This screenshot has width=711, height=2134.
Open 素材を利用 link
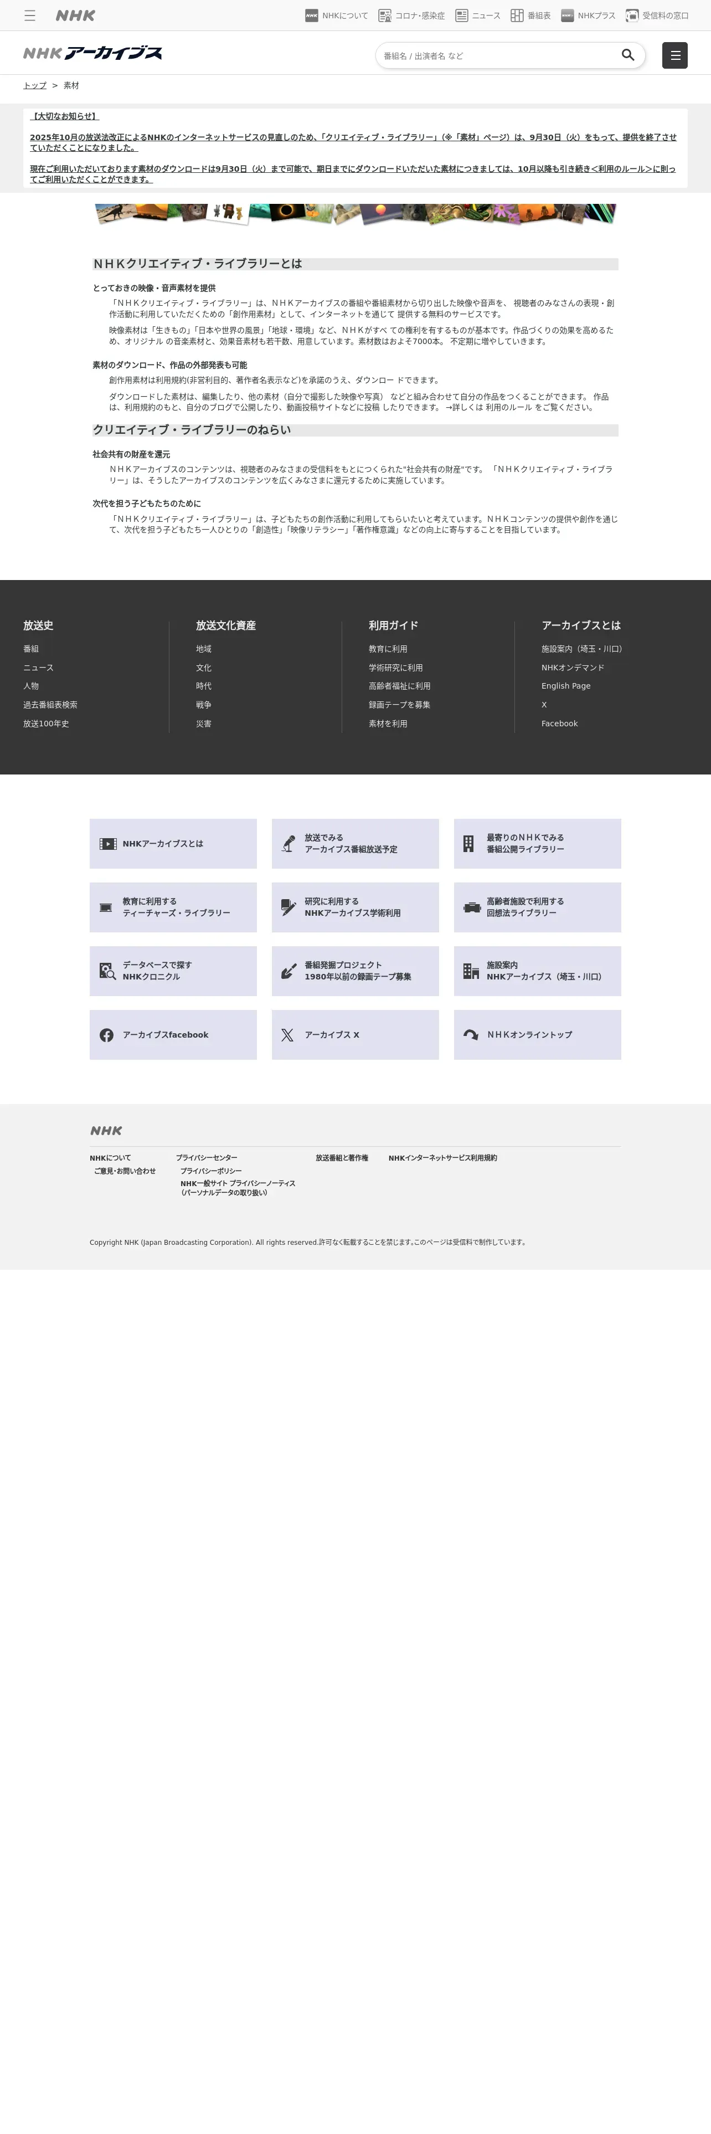click(388, 724)
